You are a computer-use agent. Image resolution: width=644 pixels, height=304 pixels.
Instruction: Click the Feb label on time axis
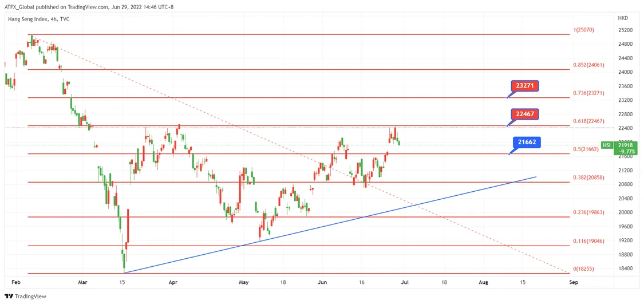point(15,283)
